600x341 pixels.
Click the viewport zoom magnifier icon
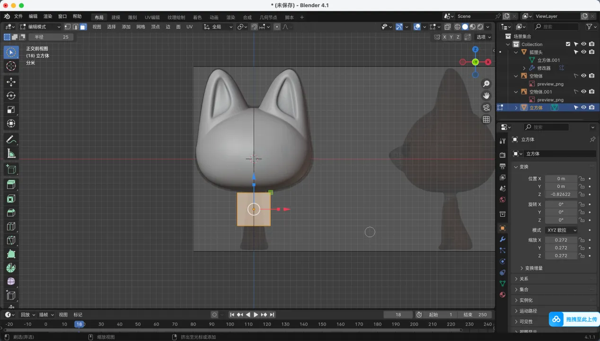coord(486,84)
